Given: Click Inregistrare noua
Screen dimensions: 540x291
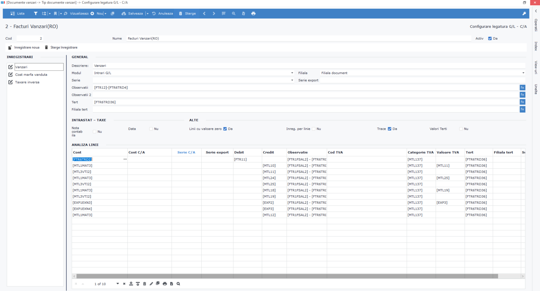Looking at the screenshot, I should pyautogui.click(x=24, y=47).
